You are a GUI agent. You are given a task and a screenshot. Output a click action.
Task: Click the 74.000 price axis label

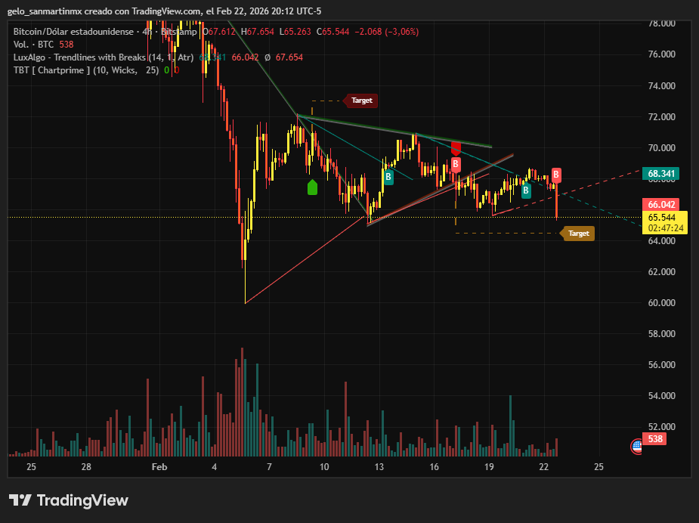661,85
